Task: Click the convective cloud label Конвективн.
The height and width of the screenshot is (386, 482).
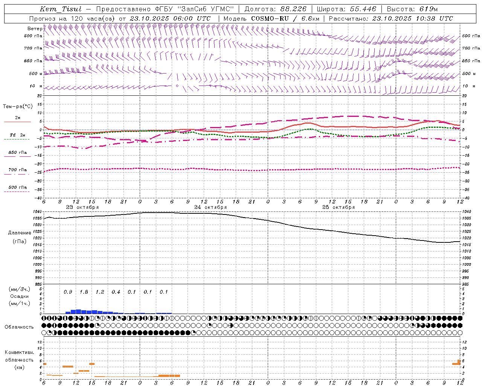Action: tap(19, 352)
